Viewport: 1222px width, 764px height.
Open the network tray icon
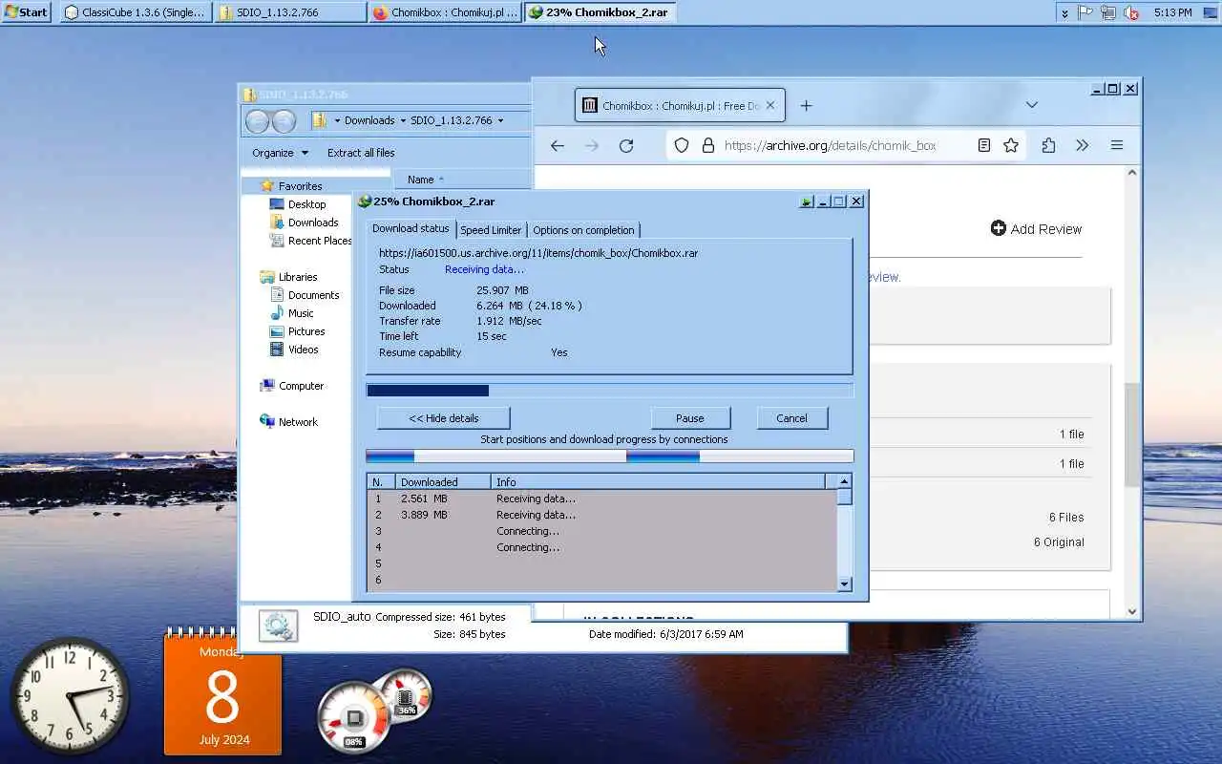tap(1108, 12)
